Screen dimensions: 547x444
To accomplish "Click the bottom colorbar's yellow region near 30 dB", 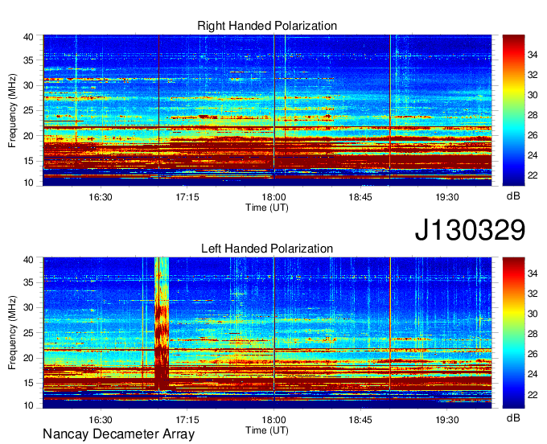I will [513, 314].
